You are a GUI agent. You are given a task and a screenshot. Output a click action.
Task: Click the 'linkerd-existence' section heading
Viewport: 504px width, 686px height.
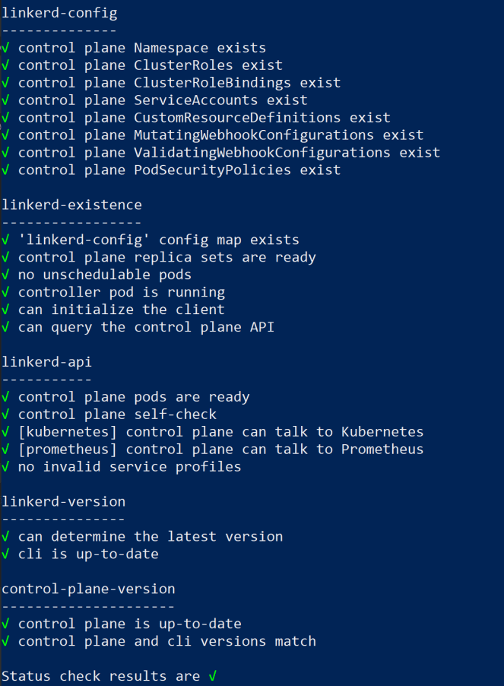click(x=71, y=205)
